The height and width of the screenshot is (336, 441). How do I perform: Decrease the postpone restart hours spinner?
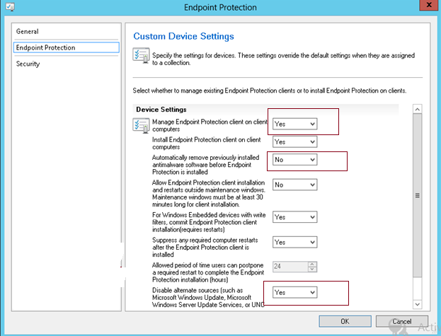(312, 269)
